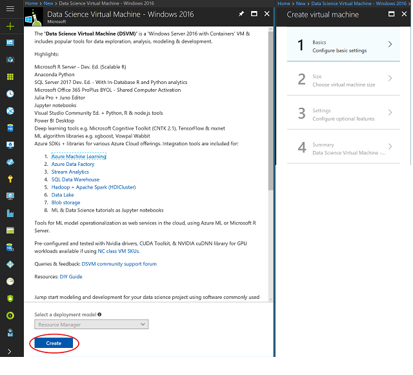Select step 4 Summary in wizard
The image size is (413, 375).
pyautogui.click(x=339, y=148)
